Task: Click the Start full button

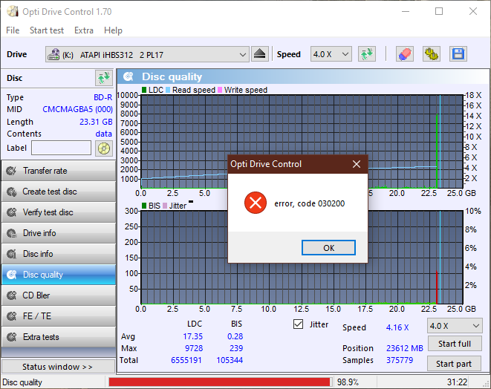Action: 455,344
